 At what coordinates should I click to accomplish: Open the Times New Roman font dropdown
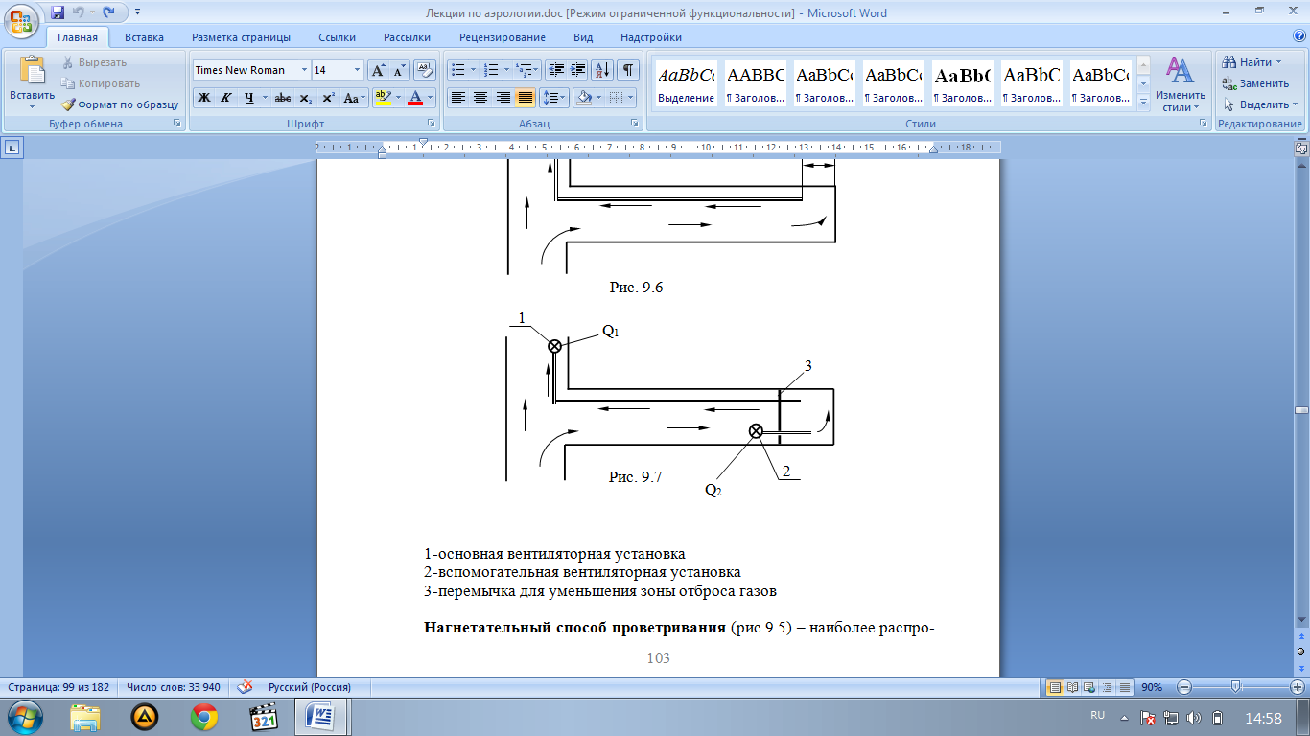[x=305, y=70]
